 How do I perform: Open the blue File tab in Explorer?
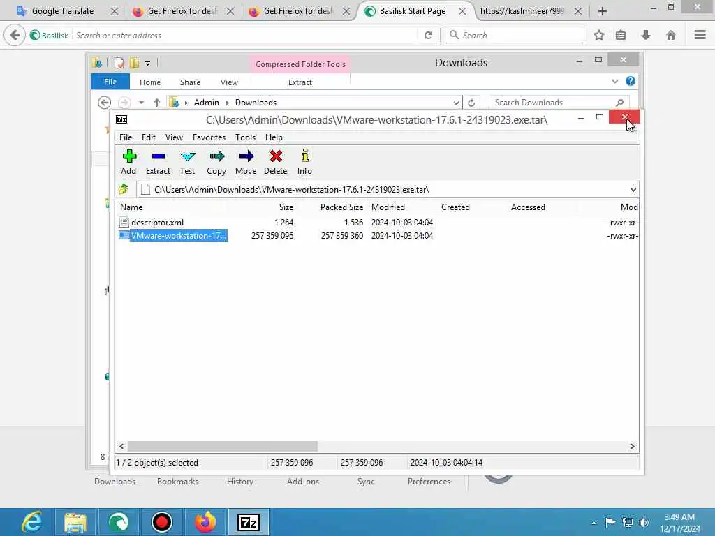[x=110, y=82]
